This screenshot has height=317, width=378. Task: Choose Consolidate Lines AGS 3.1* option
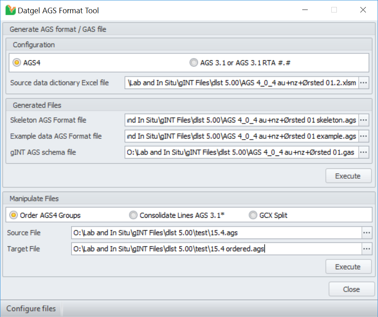coord(133,215)
